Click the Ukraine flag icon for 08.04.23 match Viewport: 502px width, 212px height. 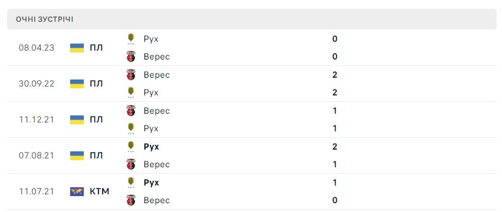(x=77, y=48)
